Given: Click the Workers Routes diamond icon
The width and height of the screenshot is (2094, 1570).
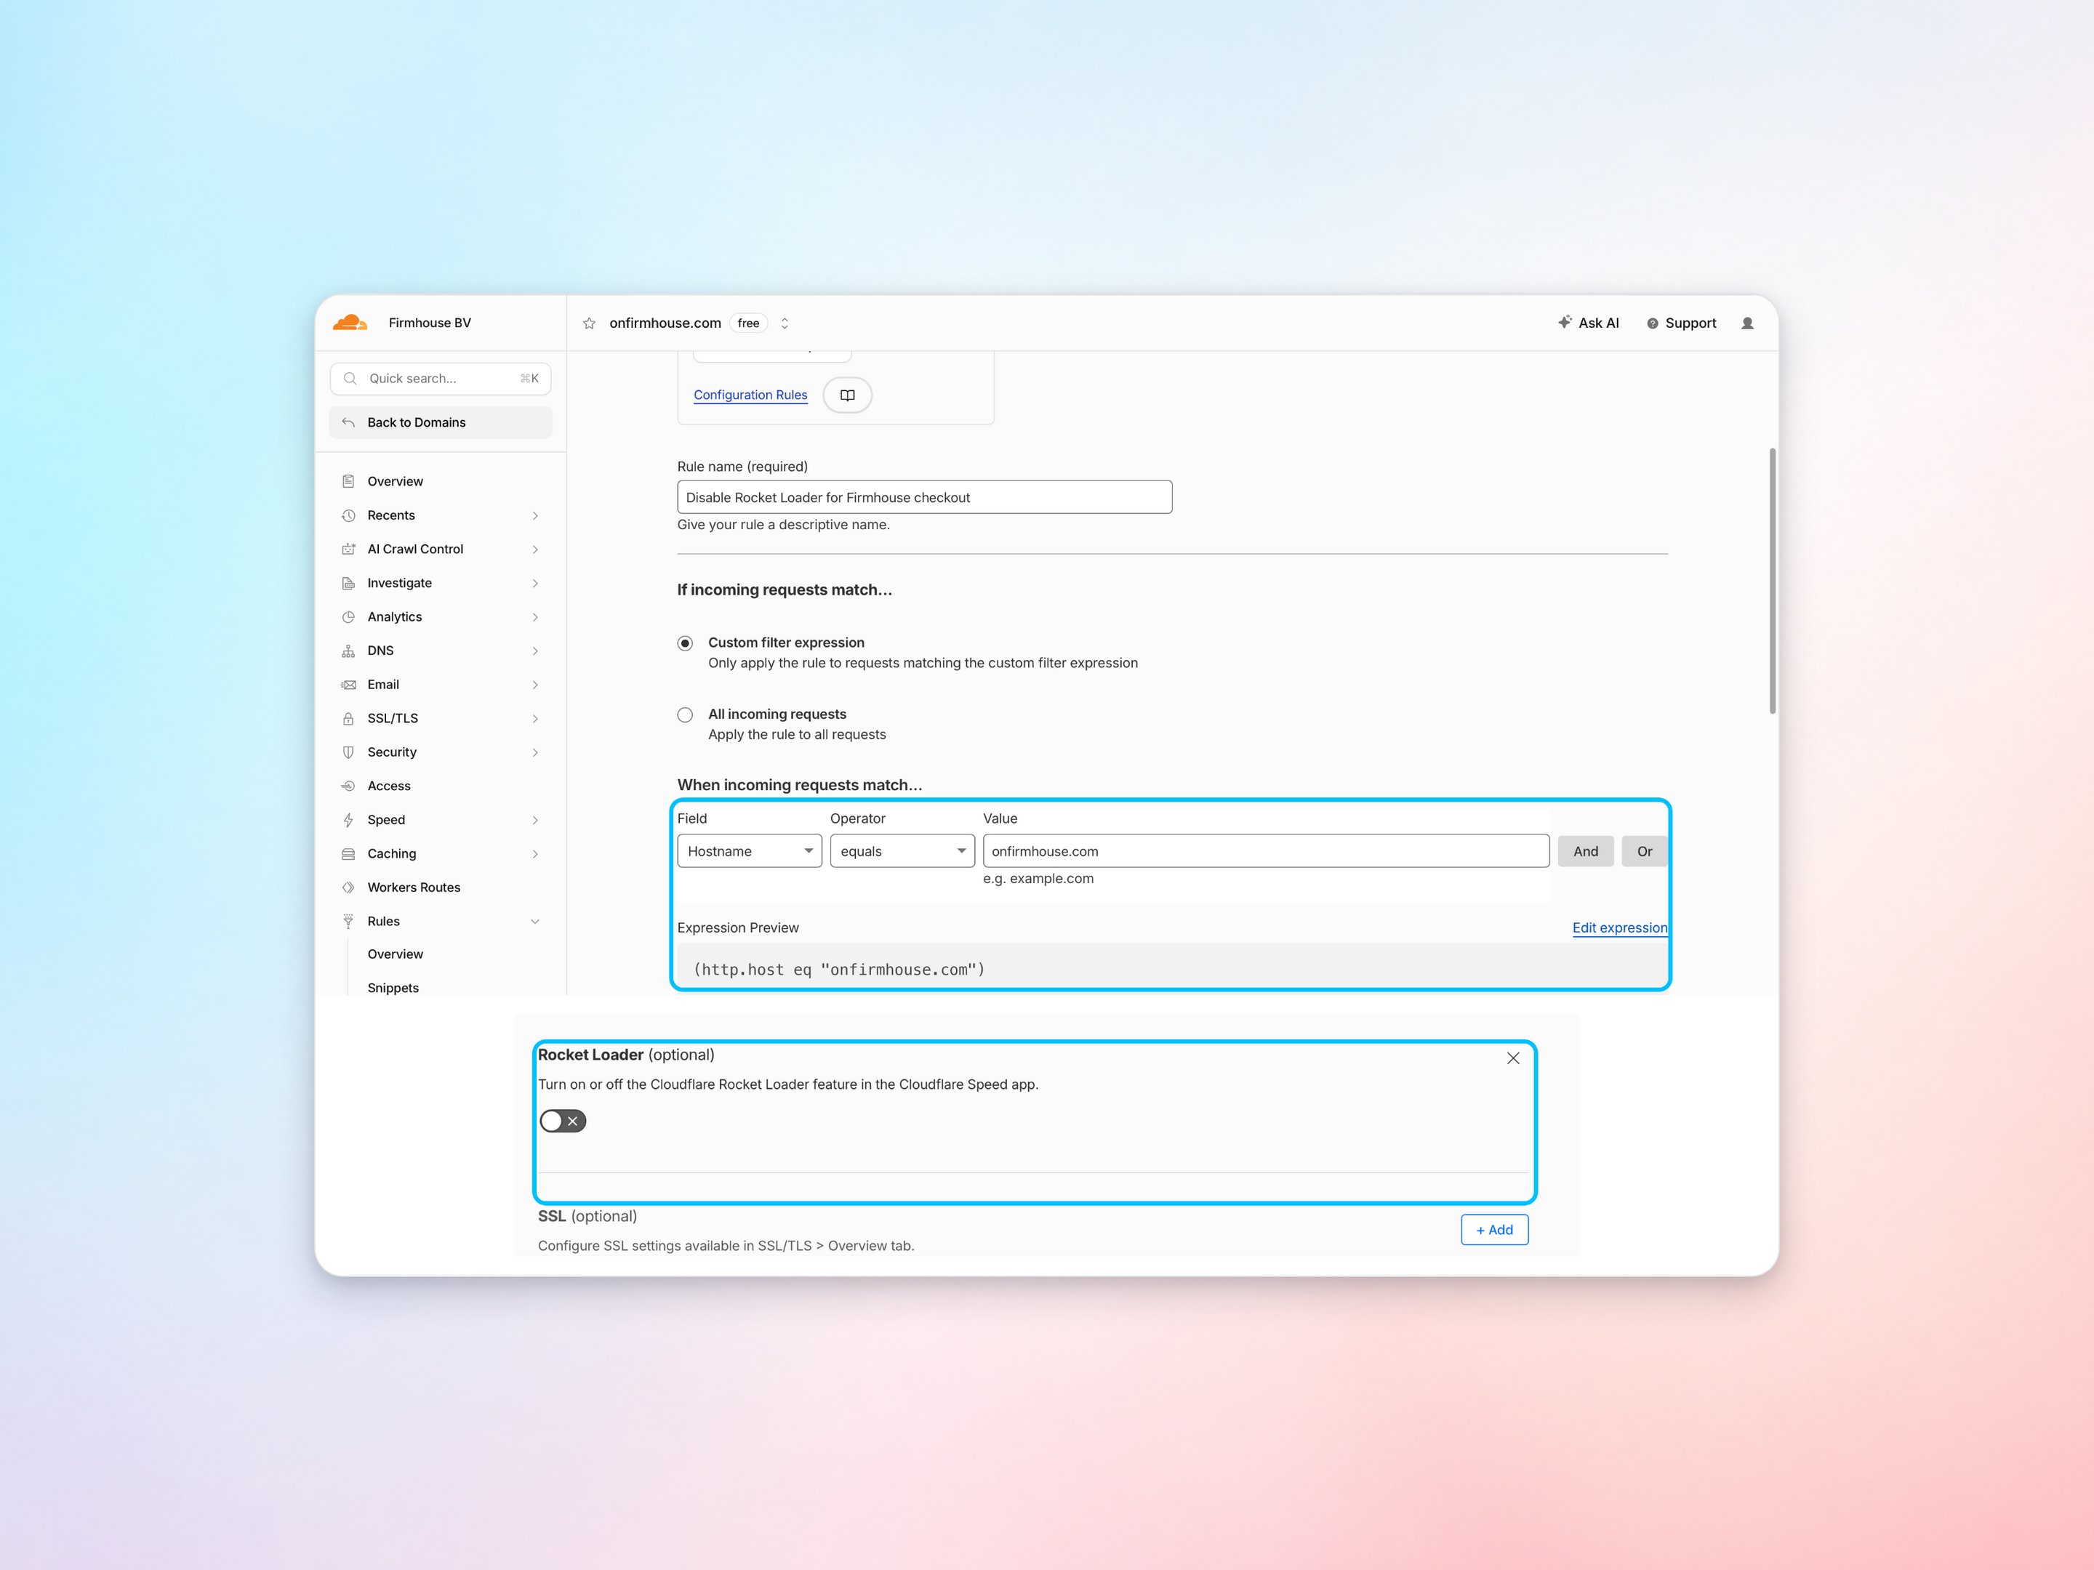Looking at the screenshot, I should 348,887.
